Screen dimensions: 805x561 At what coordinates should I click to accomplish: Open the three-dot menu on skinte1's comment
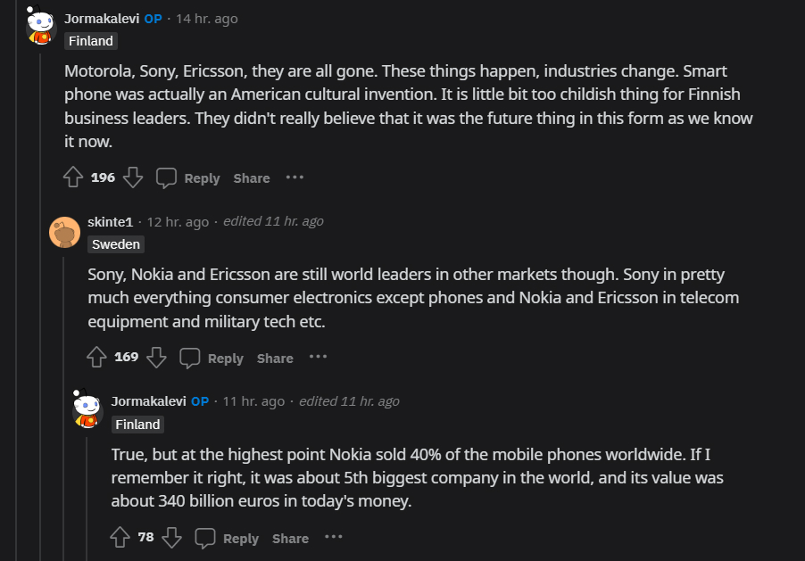point(318,358)
